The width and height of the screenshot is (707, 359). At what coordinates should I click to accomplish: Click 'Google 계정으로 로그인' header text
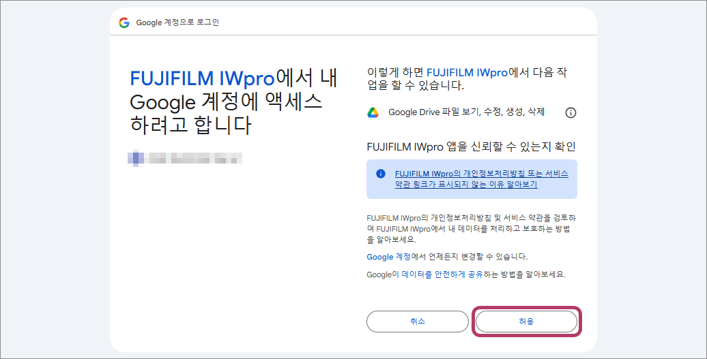coord(177,22)
